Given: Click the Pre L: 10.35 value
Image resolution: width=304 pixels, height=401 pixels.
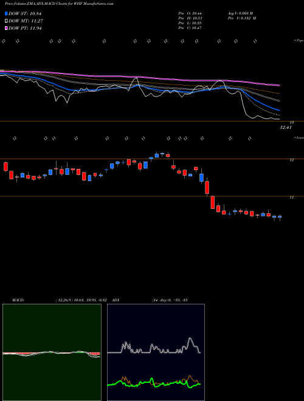Looking at the screenshot, I should click(190, 23).
